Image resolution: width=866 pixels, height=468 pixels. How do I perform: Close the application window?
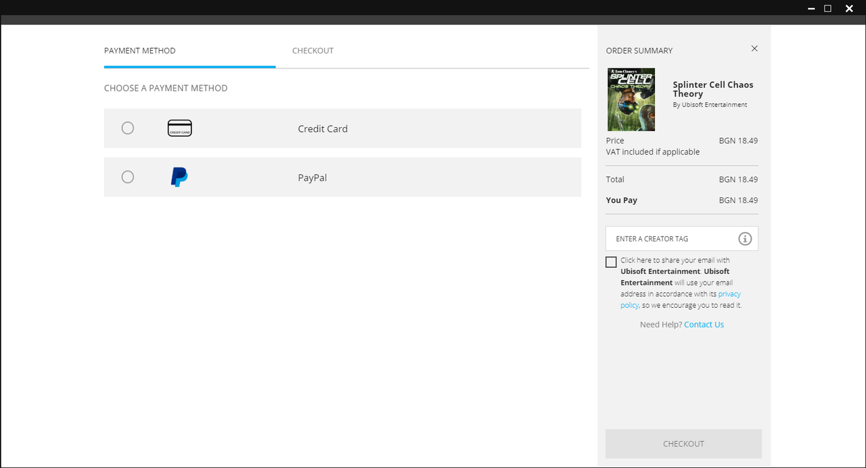[850, 9]
